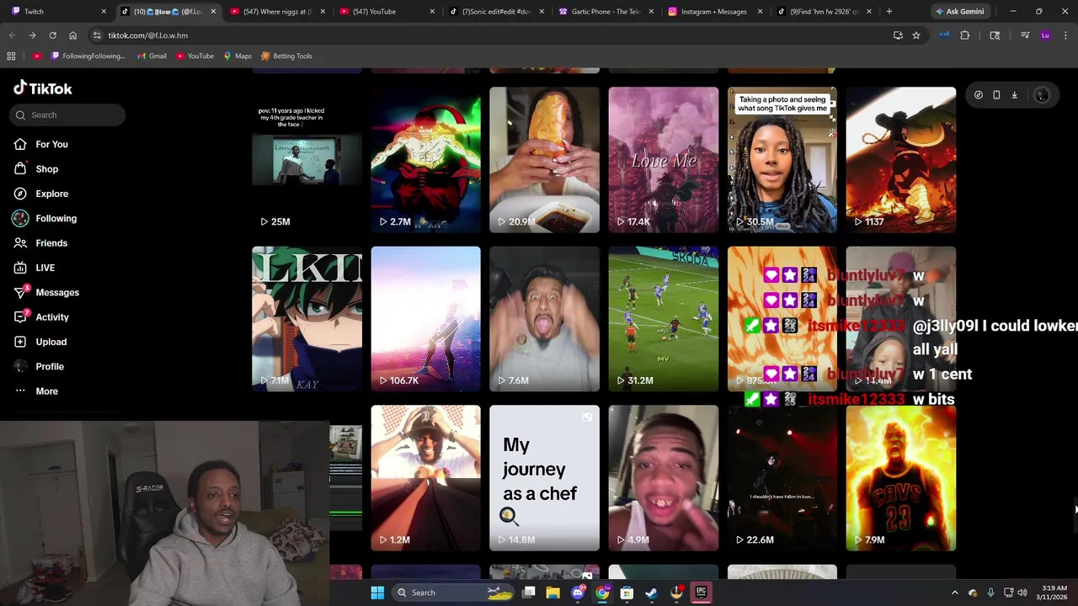1078x606 pixels.
Task: Open the taking a photo song video
Action: point(782,160)
